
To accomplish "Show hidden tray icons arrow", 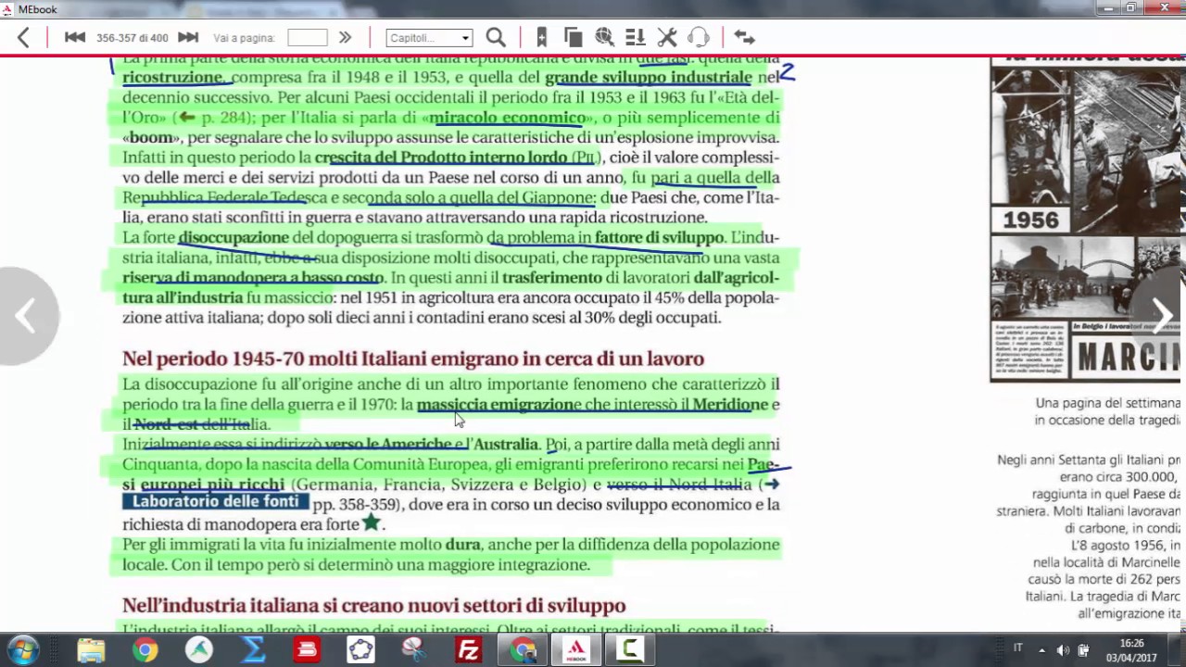I will tap(1041, 650).
